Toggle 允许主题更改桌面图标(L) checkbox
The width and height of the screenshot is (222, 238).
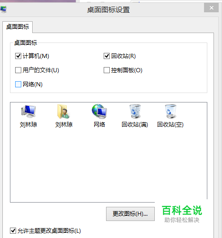13,231
